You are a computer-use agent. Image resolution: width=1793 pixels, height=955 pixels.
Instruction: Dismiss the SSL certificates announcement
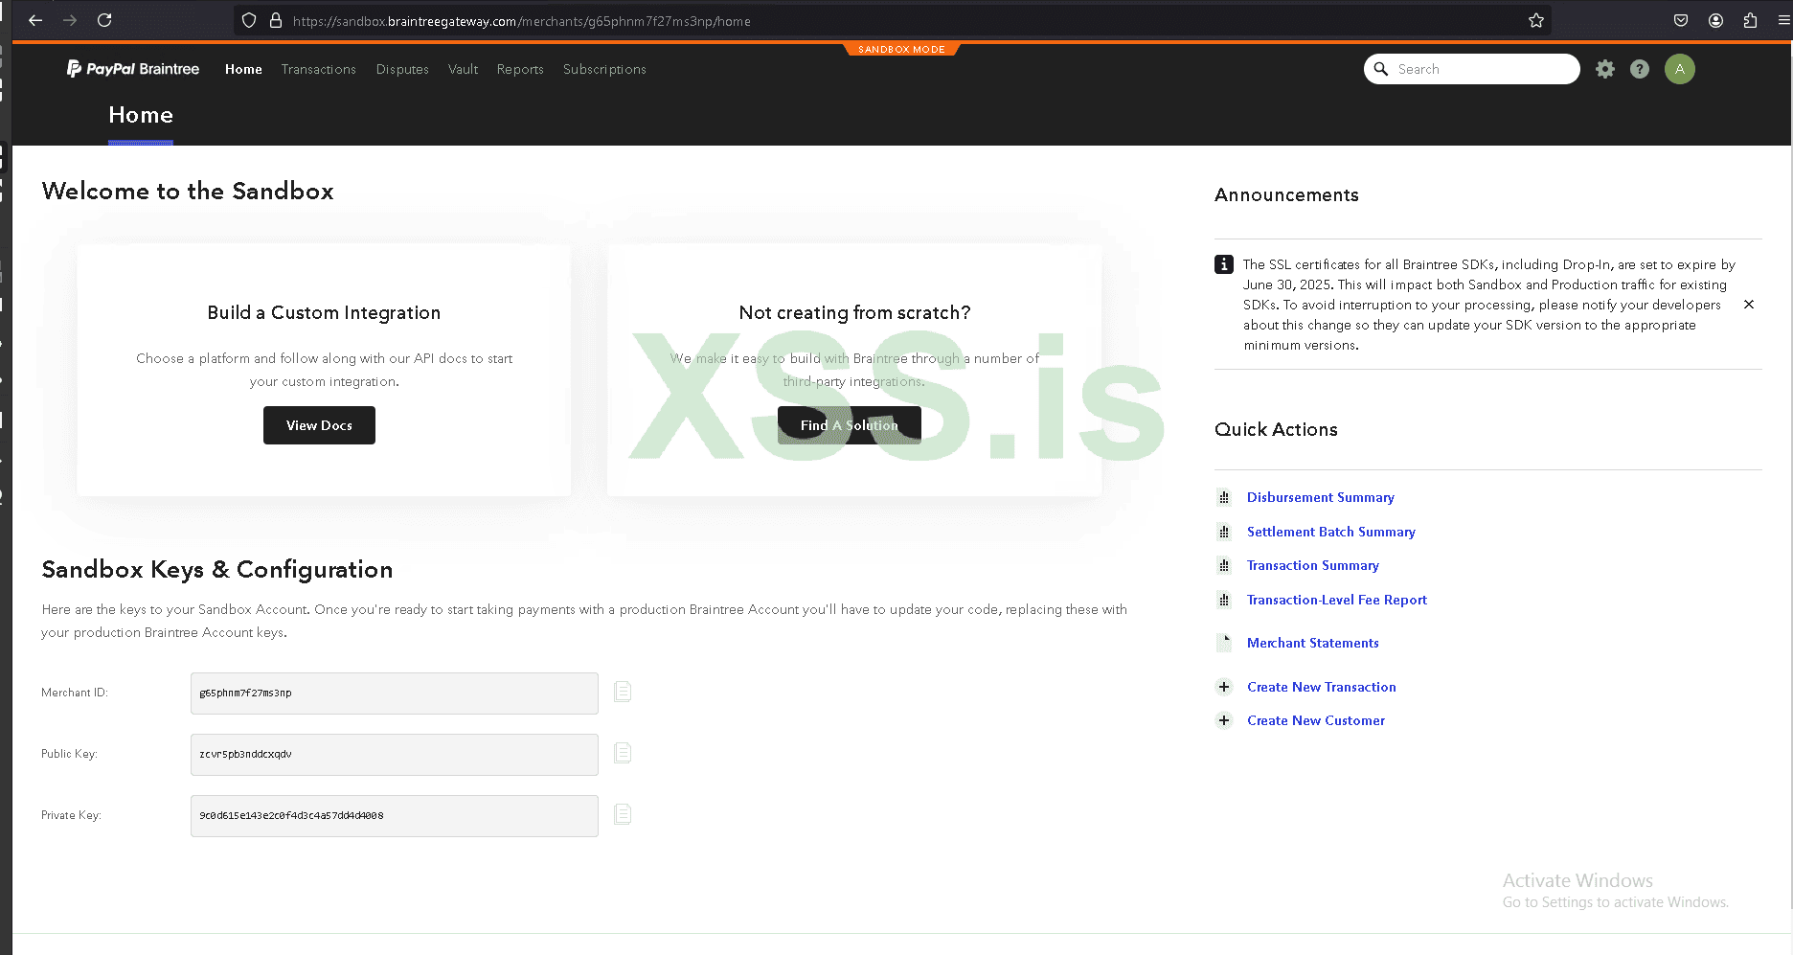tap(1749, 305)
